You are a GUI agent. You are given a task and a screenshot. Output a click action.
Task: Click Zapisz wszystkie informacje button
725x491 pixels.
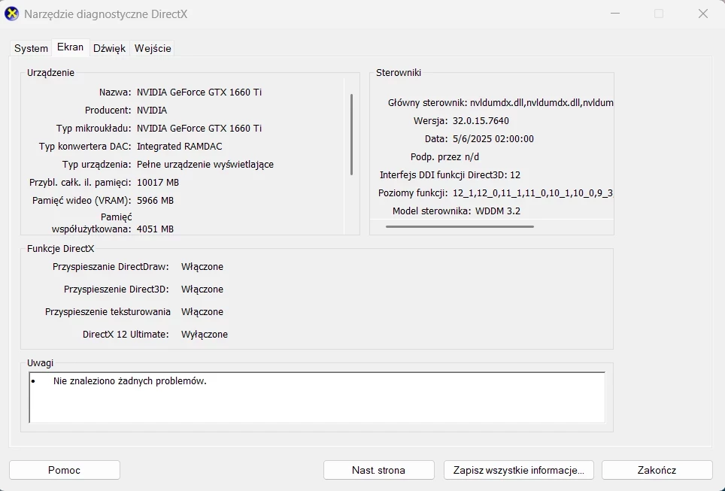tap(518, 470)
